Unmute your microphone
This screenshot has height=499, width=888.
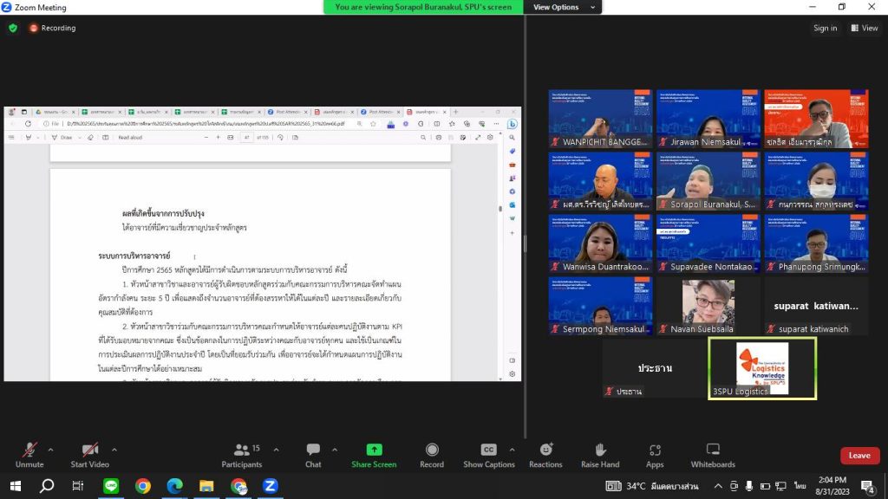pyautogui.click(x=29, y=456)
